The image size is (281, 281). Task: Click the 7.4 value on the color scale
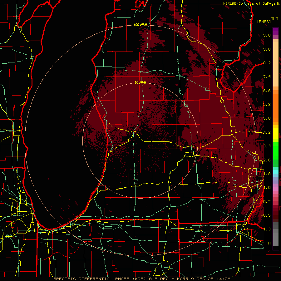point(267,77)
